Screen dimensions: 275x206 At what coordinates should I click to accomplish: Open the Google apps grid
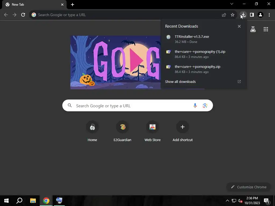point(266,29)
